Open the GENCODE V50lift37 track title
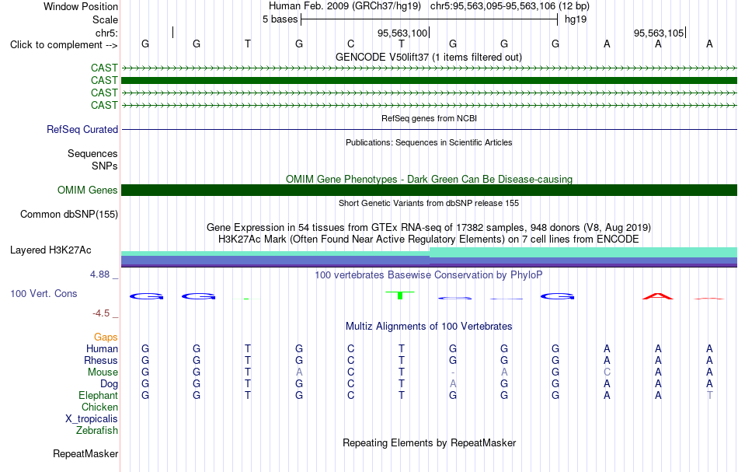This screenshot has height=472, width=738. pos(429,57)
